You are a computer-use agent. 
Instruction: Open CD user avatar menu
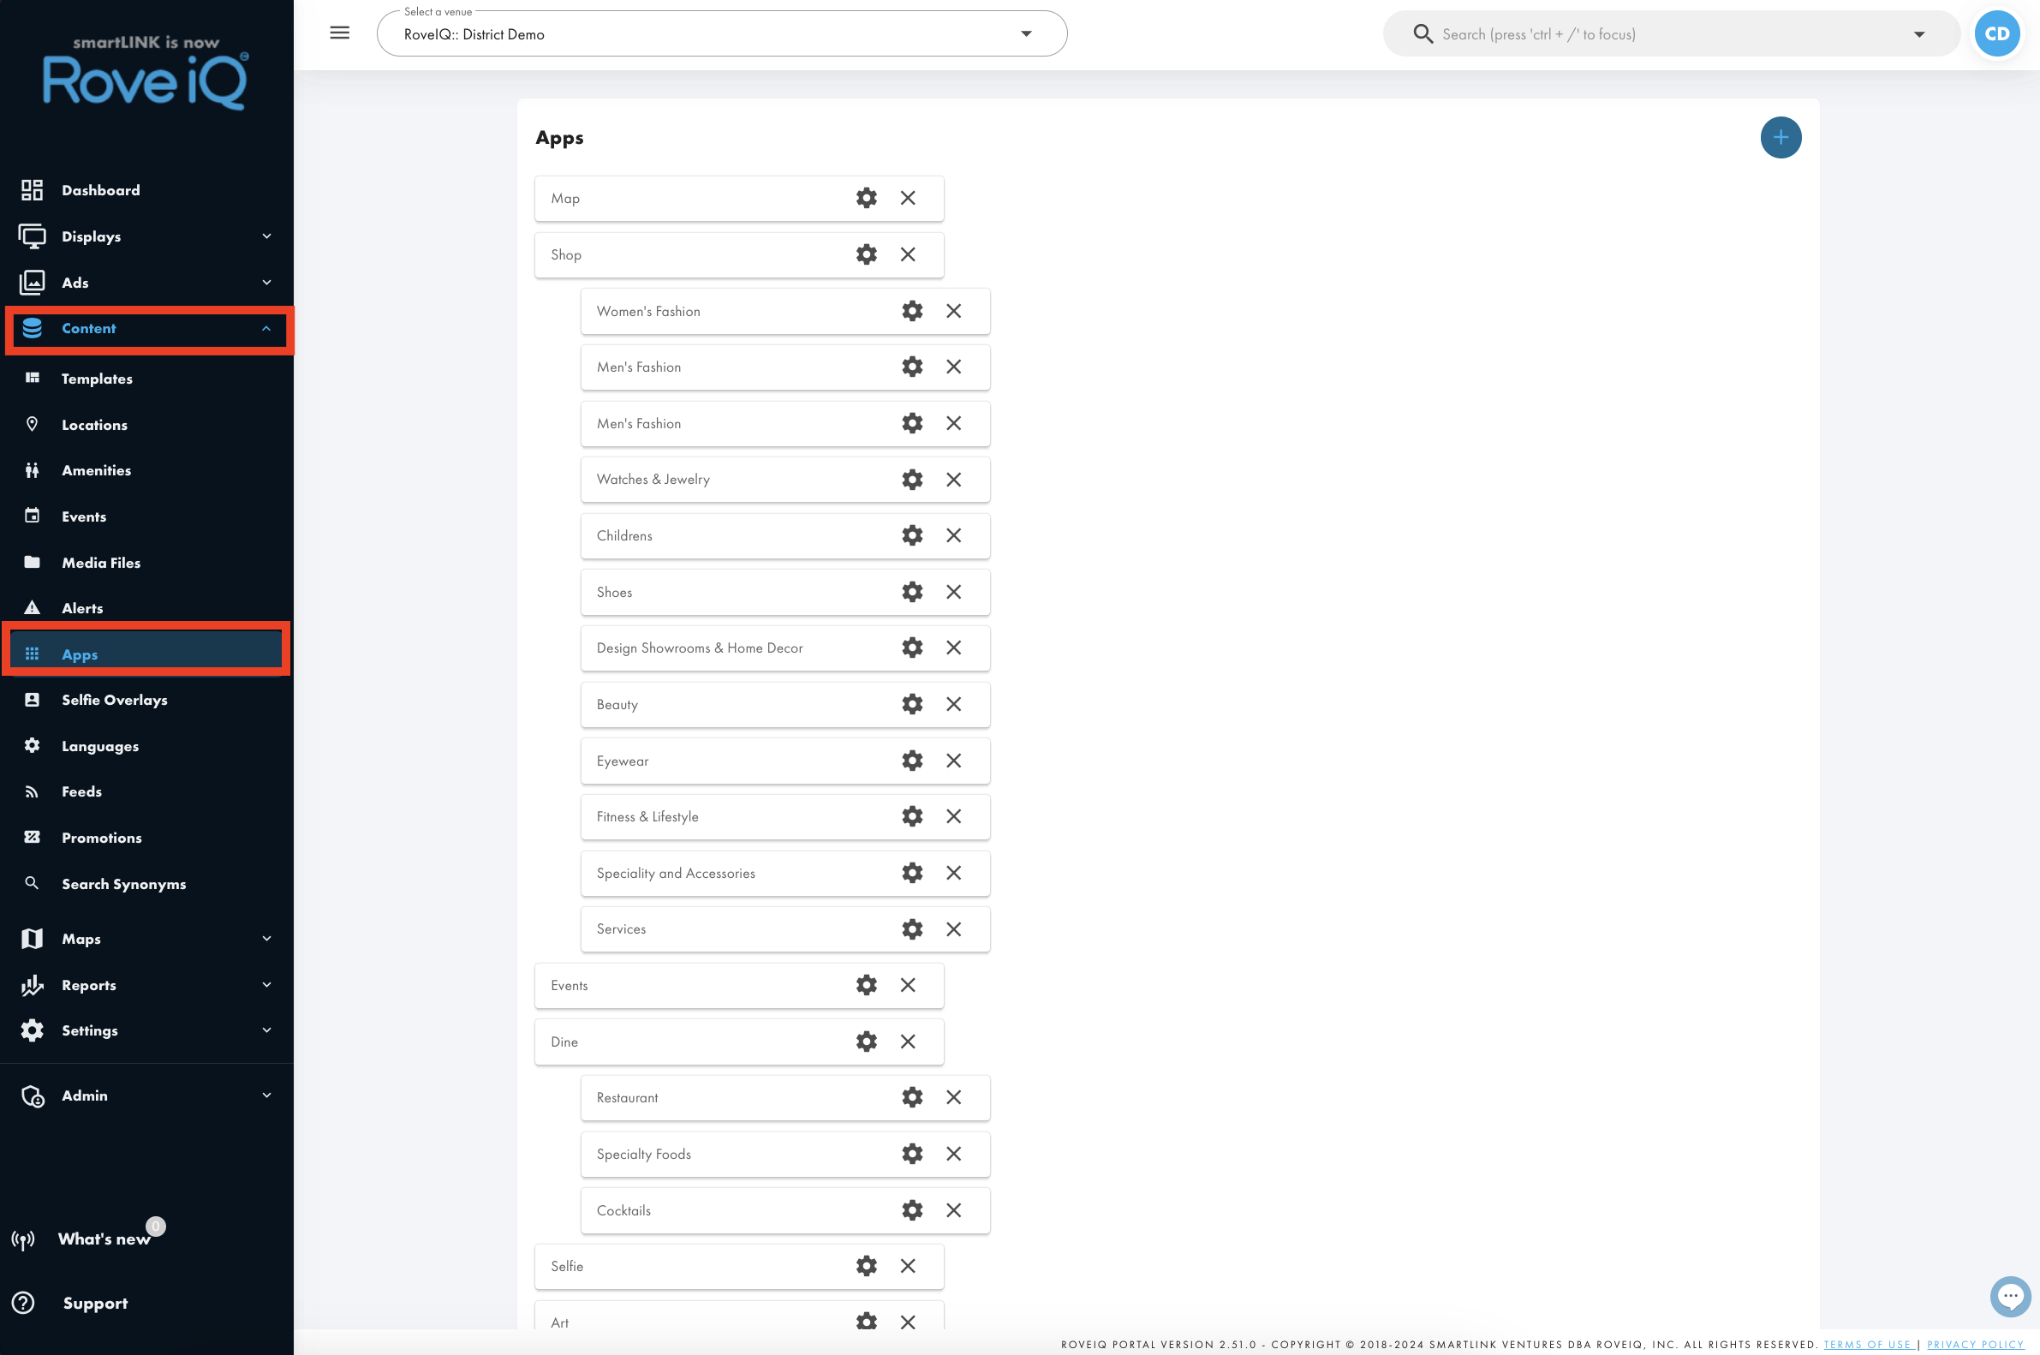click(x=1996, y=33)
